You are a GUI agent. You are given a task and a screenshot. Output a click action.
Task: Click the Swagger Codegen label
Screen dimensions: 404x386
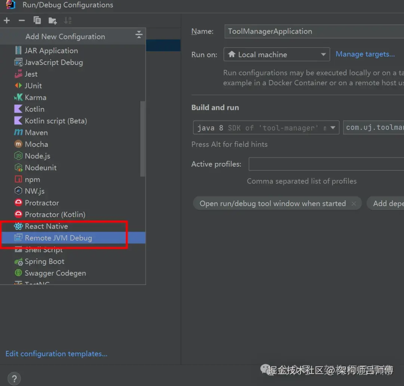55,273
